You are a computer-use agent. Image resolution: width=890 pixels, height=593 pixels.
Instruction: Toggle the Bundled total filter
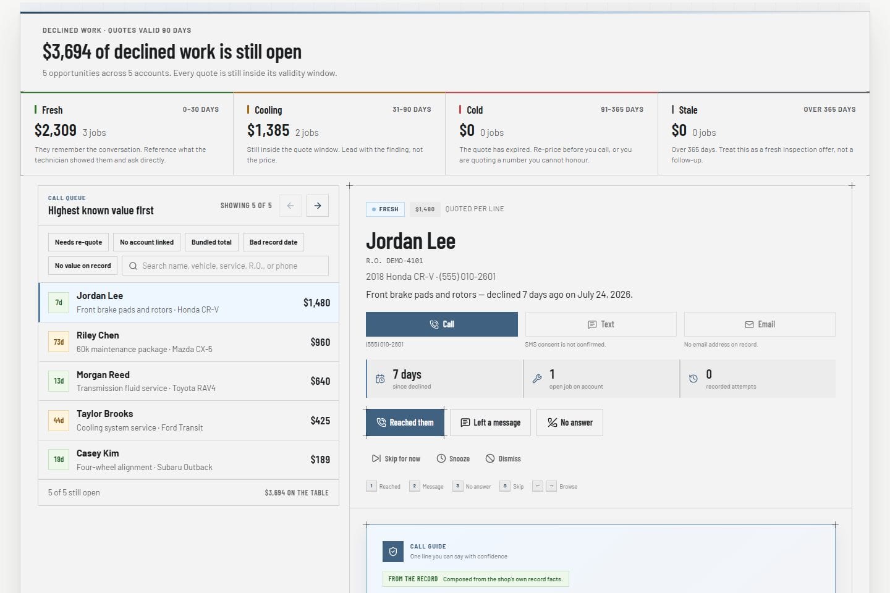click(211, 242)
